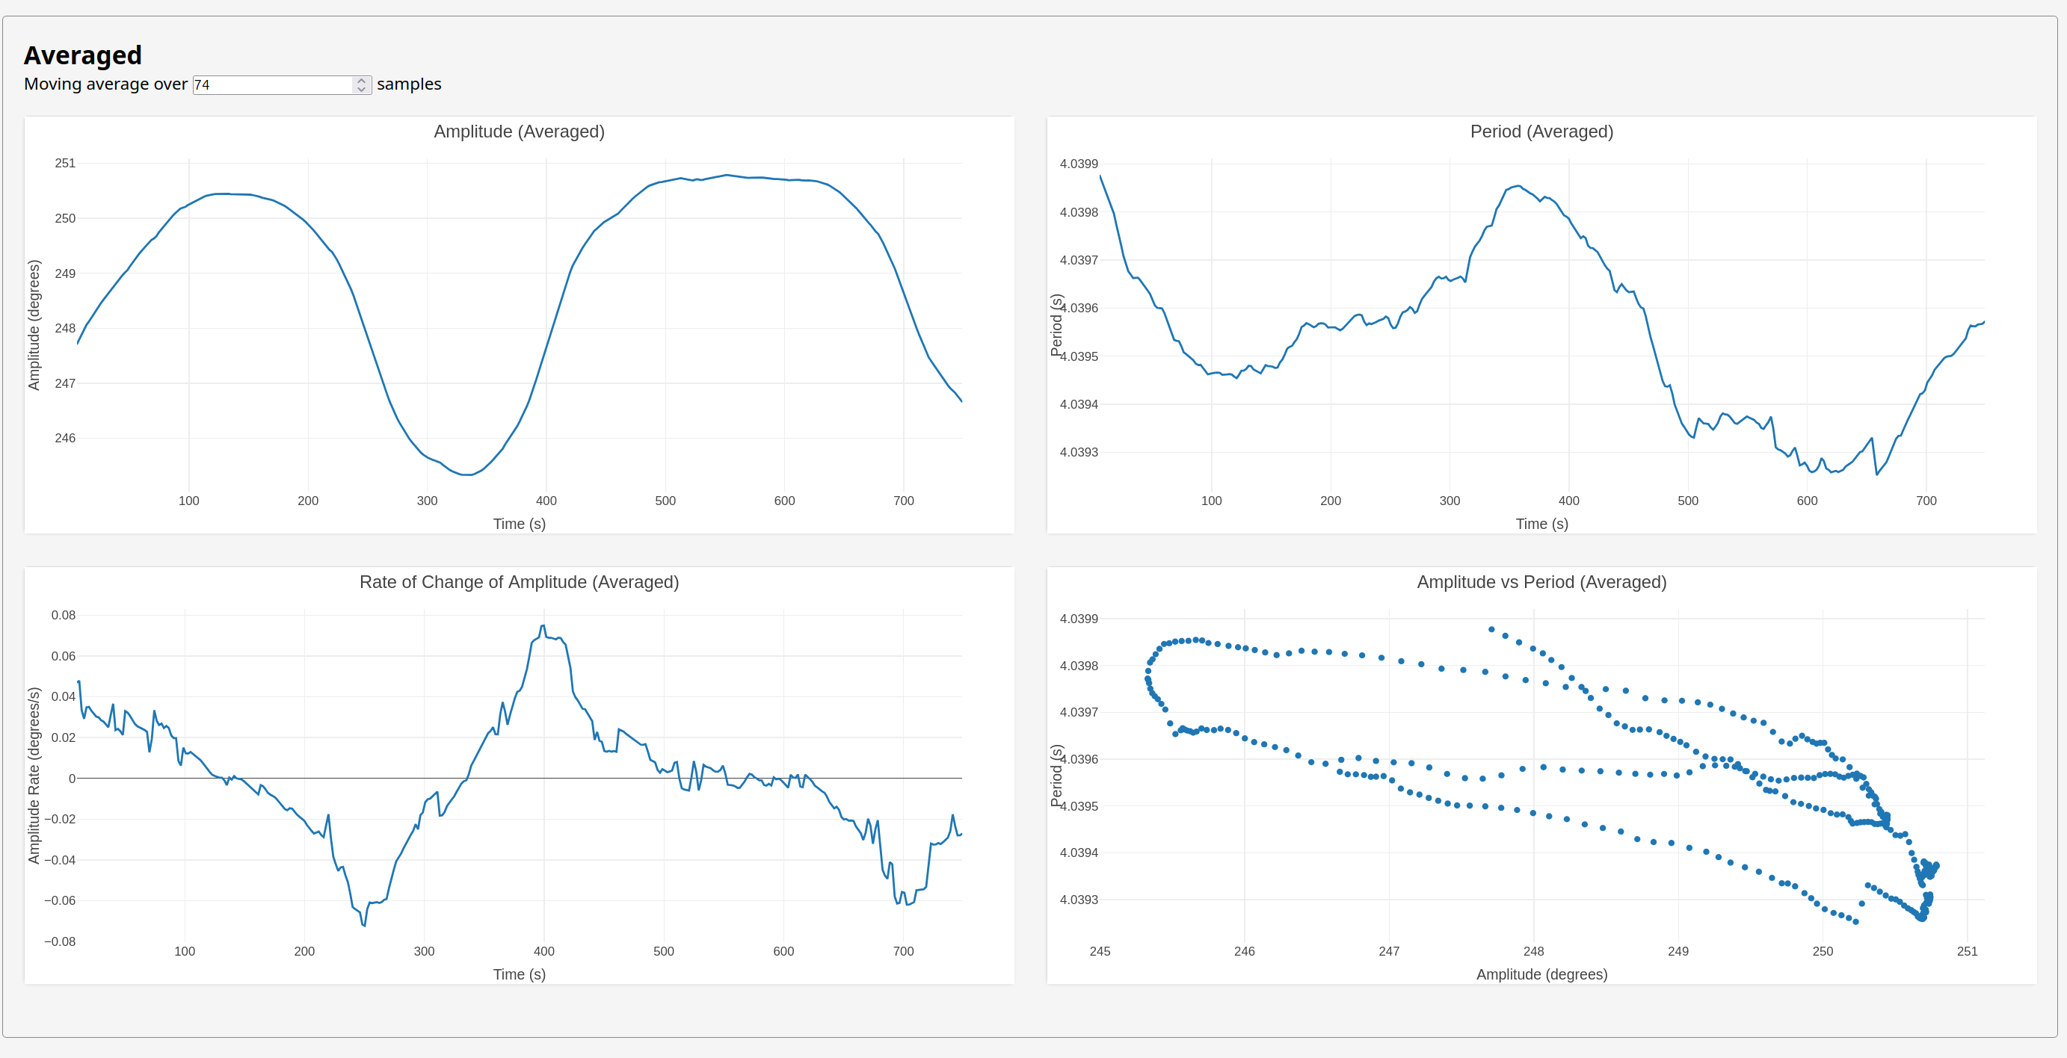Click the −0.08 tick on Rate chart
Image resolution: width=2067 pixels, height=1058 pixels.
click(61, 941)
